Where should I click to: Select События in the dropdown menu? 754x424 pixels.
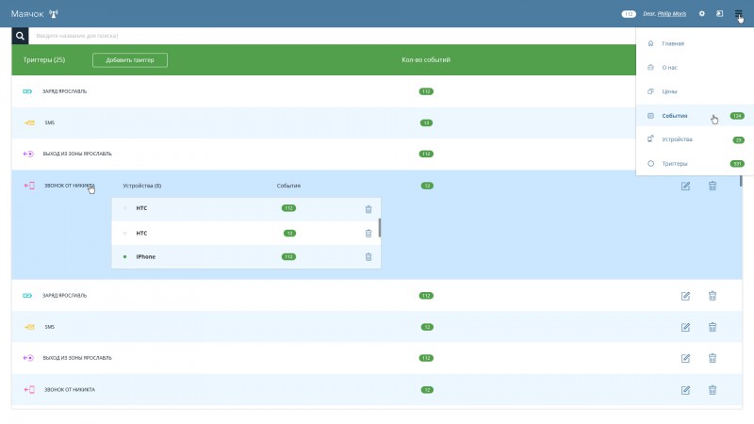pos(695,115)
